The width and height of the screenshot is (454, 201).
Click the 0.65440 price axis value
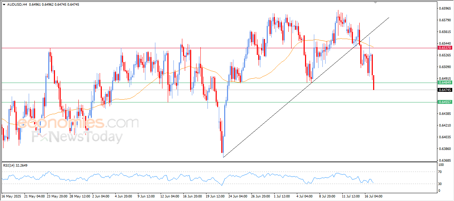click(x=445, y=43)
